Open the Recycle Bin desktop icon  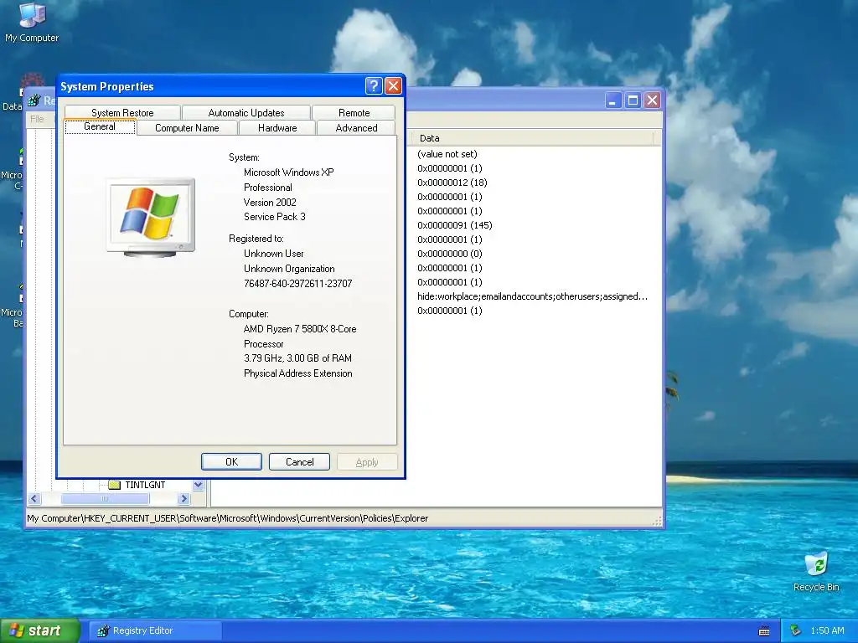pyautogui.click(x=816, y=572)
